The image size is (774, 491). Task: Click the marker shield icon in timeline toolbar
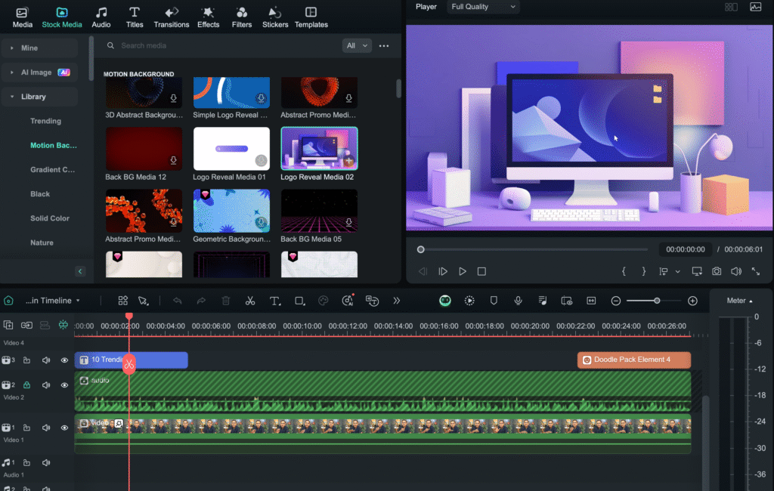[494, 301]
